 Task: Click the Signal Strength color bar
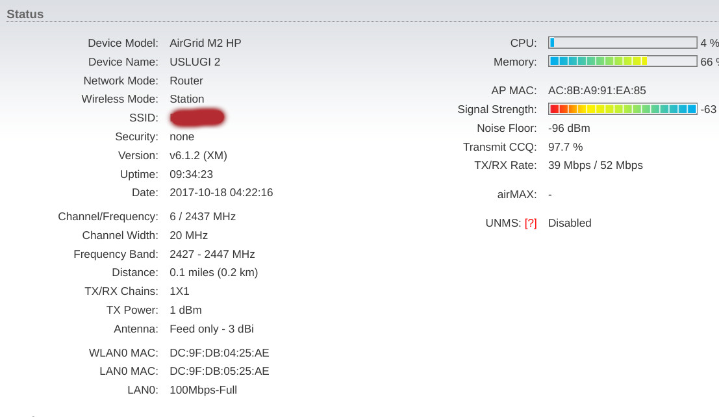pos(623,108)
